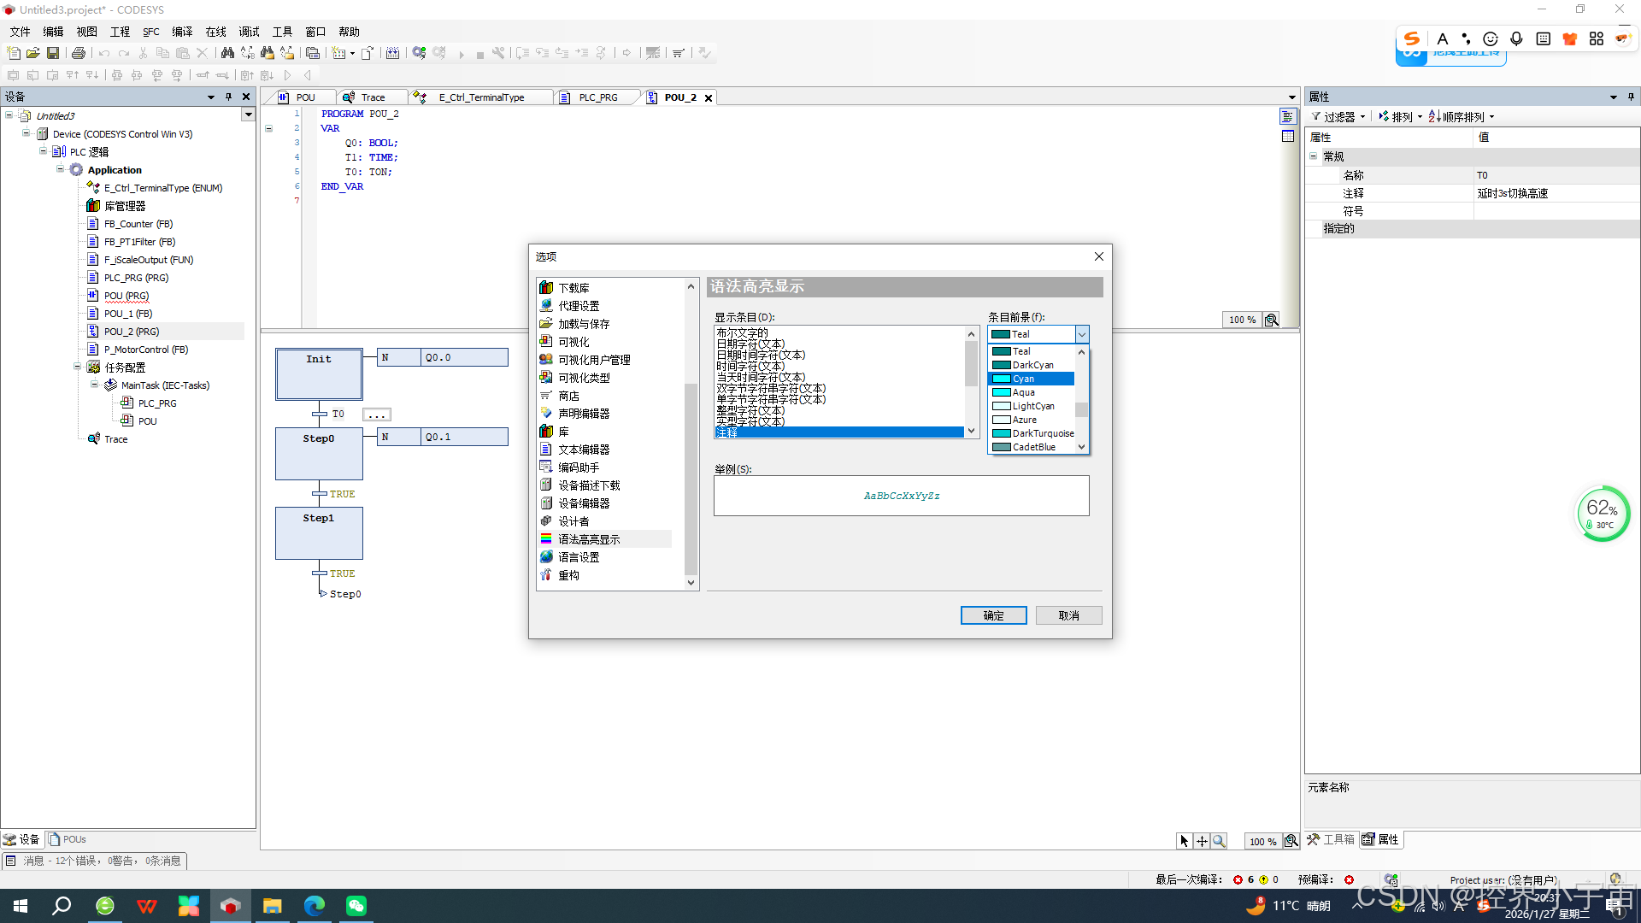Click the Login gear toolbar icon
Viewport: 1641px width, 923px height.
(419, 53)
